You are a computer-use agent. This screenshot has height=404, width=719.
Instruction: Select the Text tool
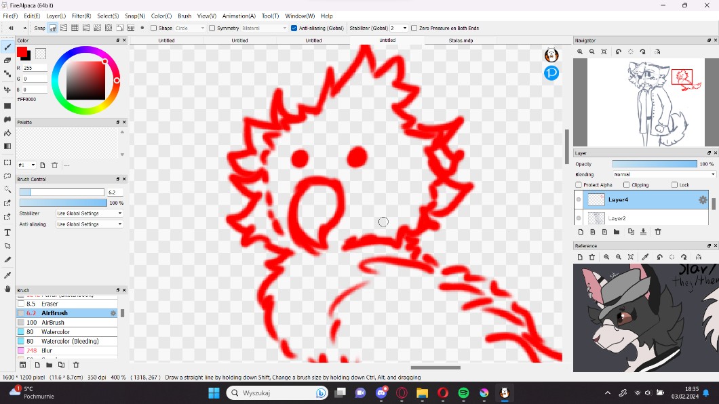[7, 233]
